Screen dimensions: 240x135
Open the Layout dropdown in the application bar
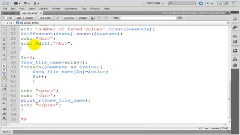(x=17, y=3)
